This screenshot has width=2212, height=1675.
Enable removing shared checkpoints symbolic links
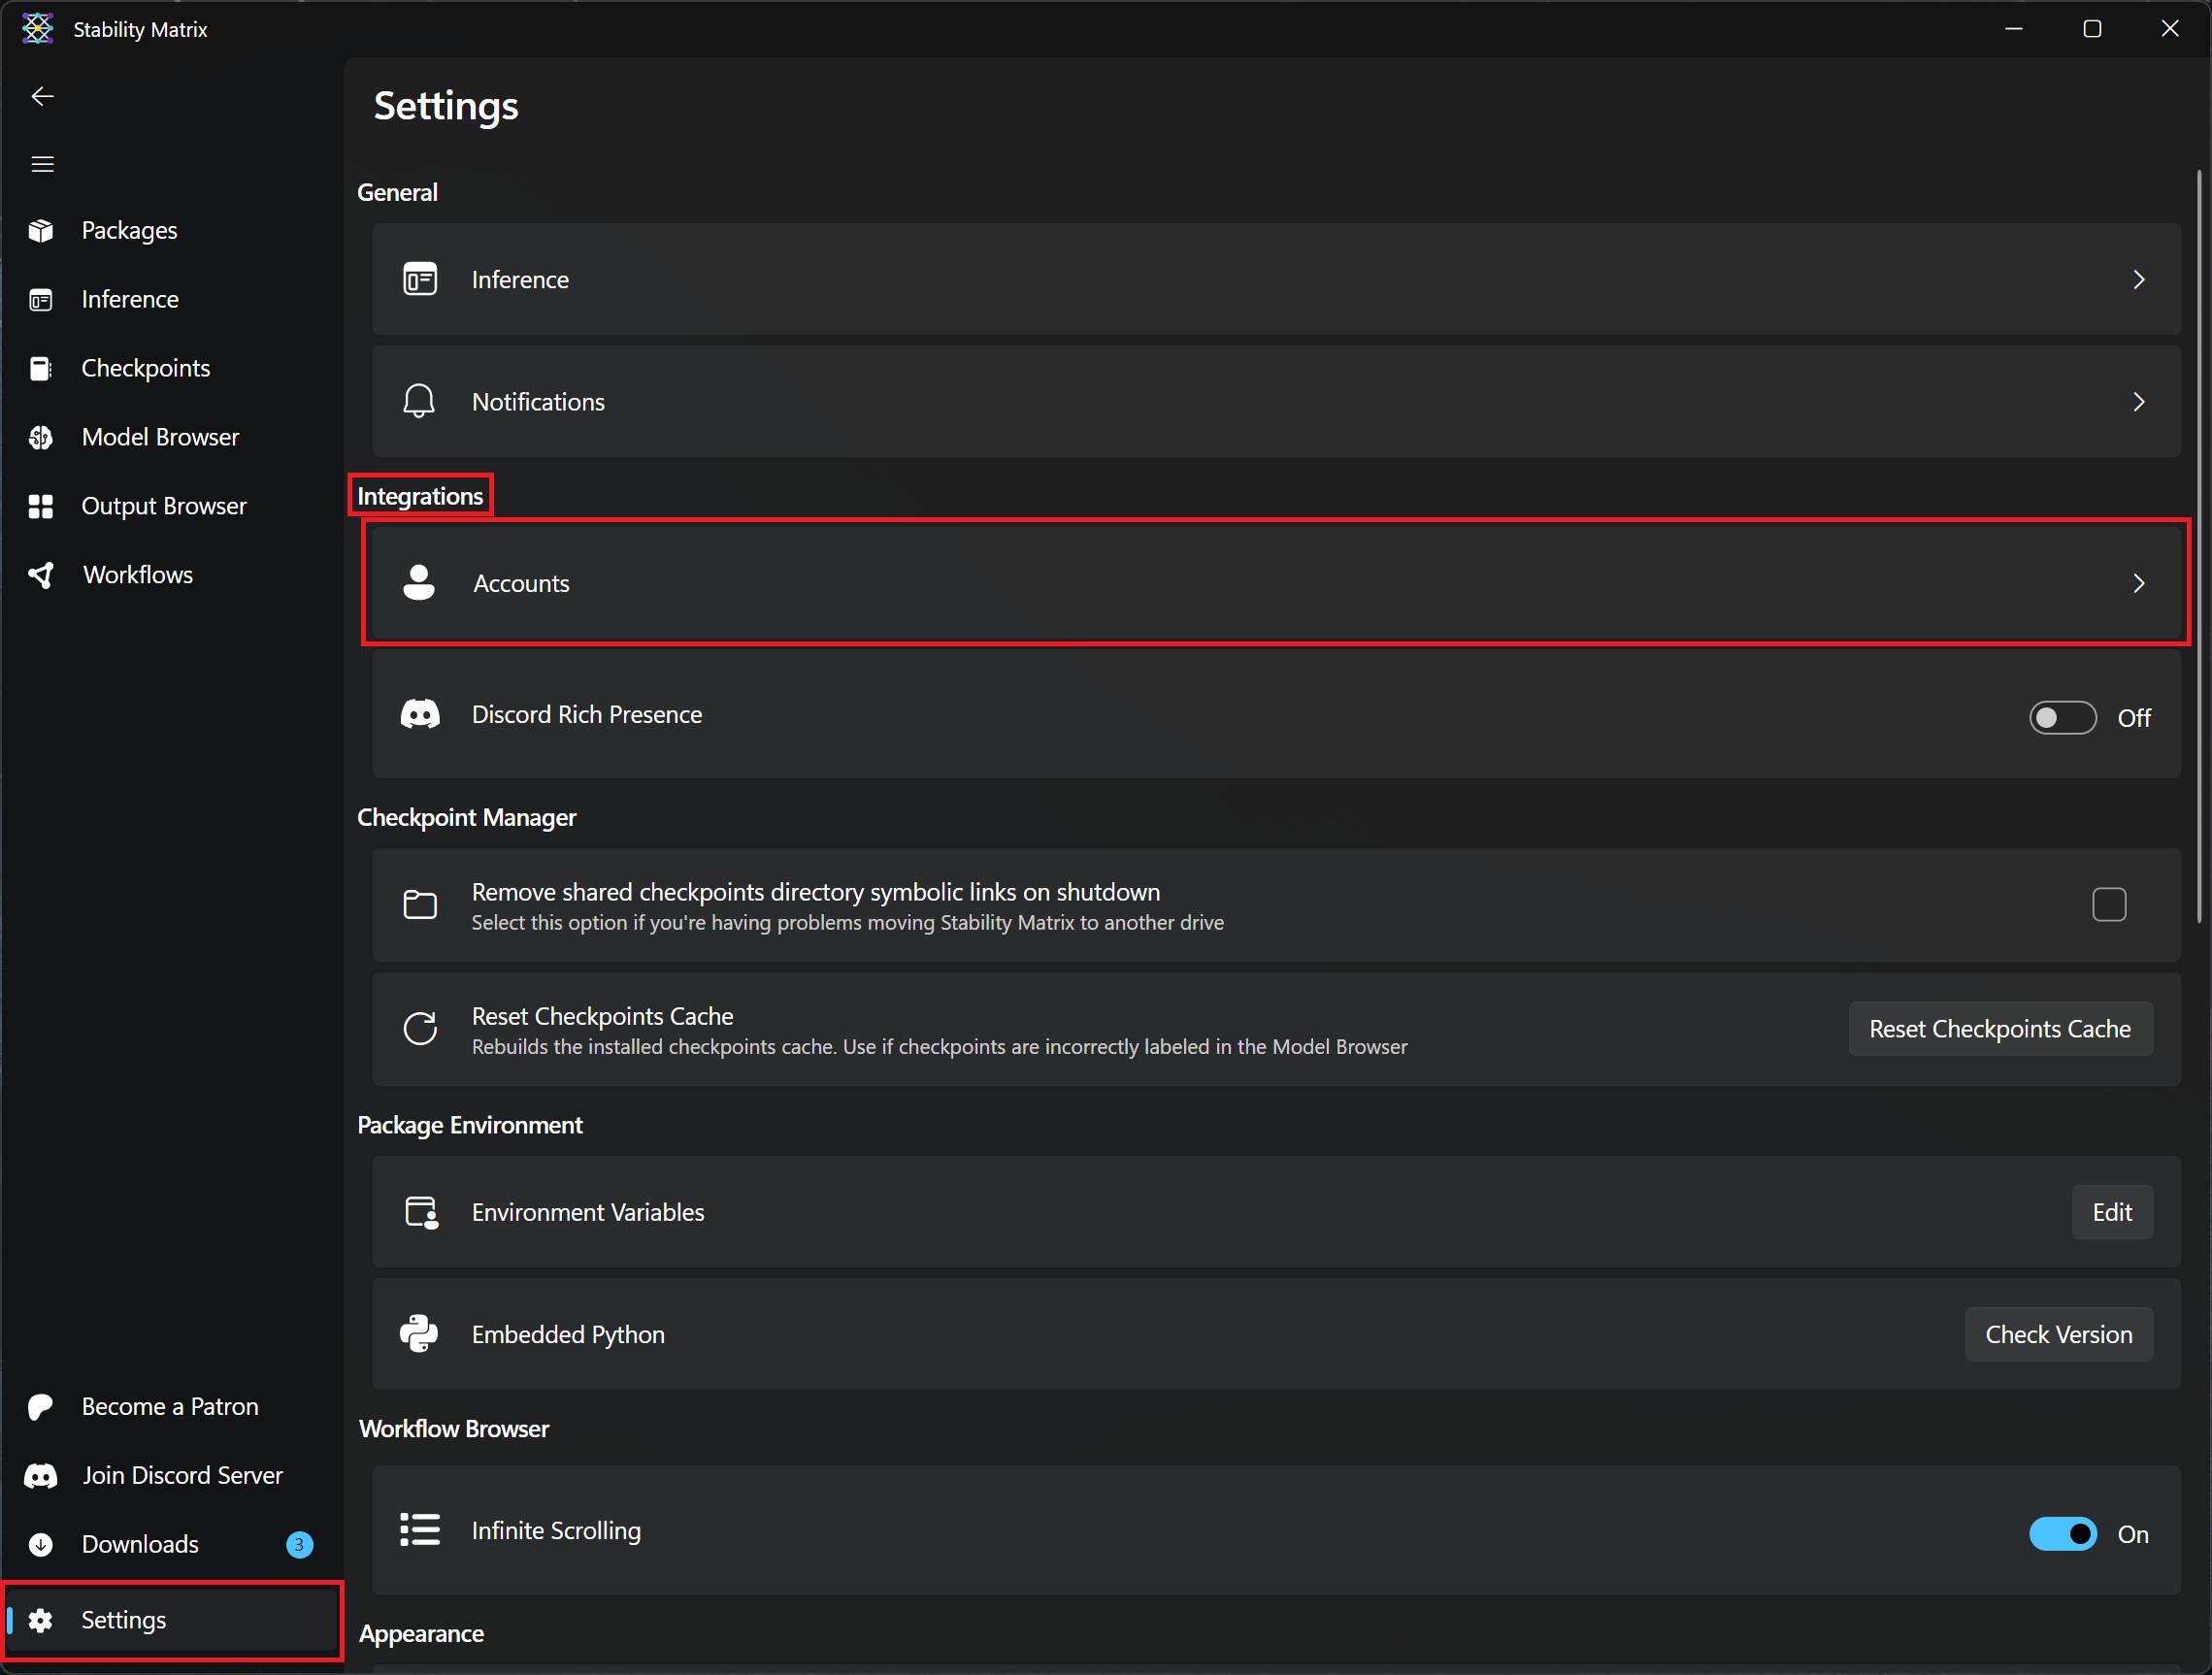(2109, 904)
